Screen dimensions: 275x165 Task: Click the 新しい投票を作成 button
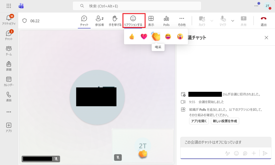click(x=225, y=121)
